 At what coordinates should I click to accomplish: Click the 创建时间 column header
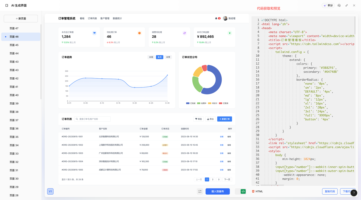(x=185, y=129)
